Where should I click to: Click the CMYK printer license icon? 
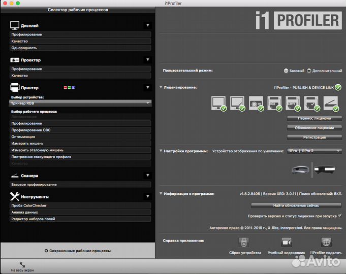point(293,103)
